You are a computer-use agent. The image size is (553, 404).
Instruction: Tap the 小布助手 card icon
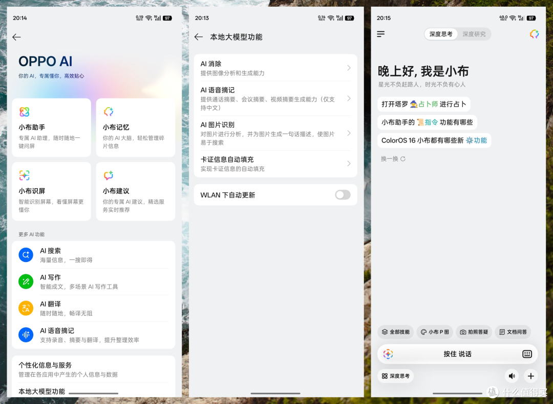tap(25, 112)
